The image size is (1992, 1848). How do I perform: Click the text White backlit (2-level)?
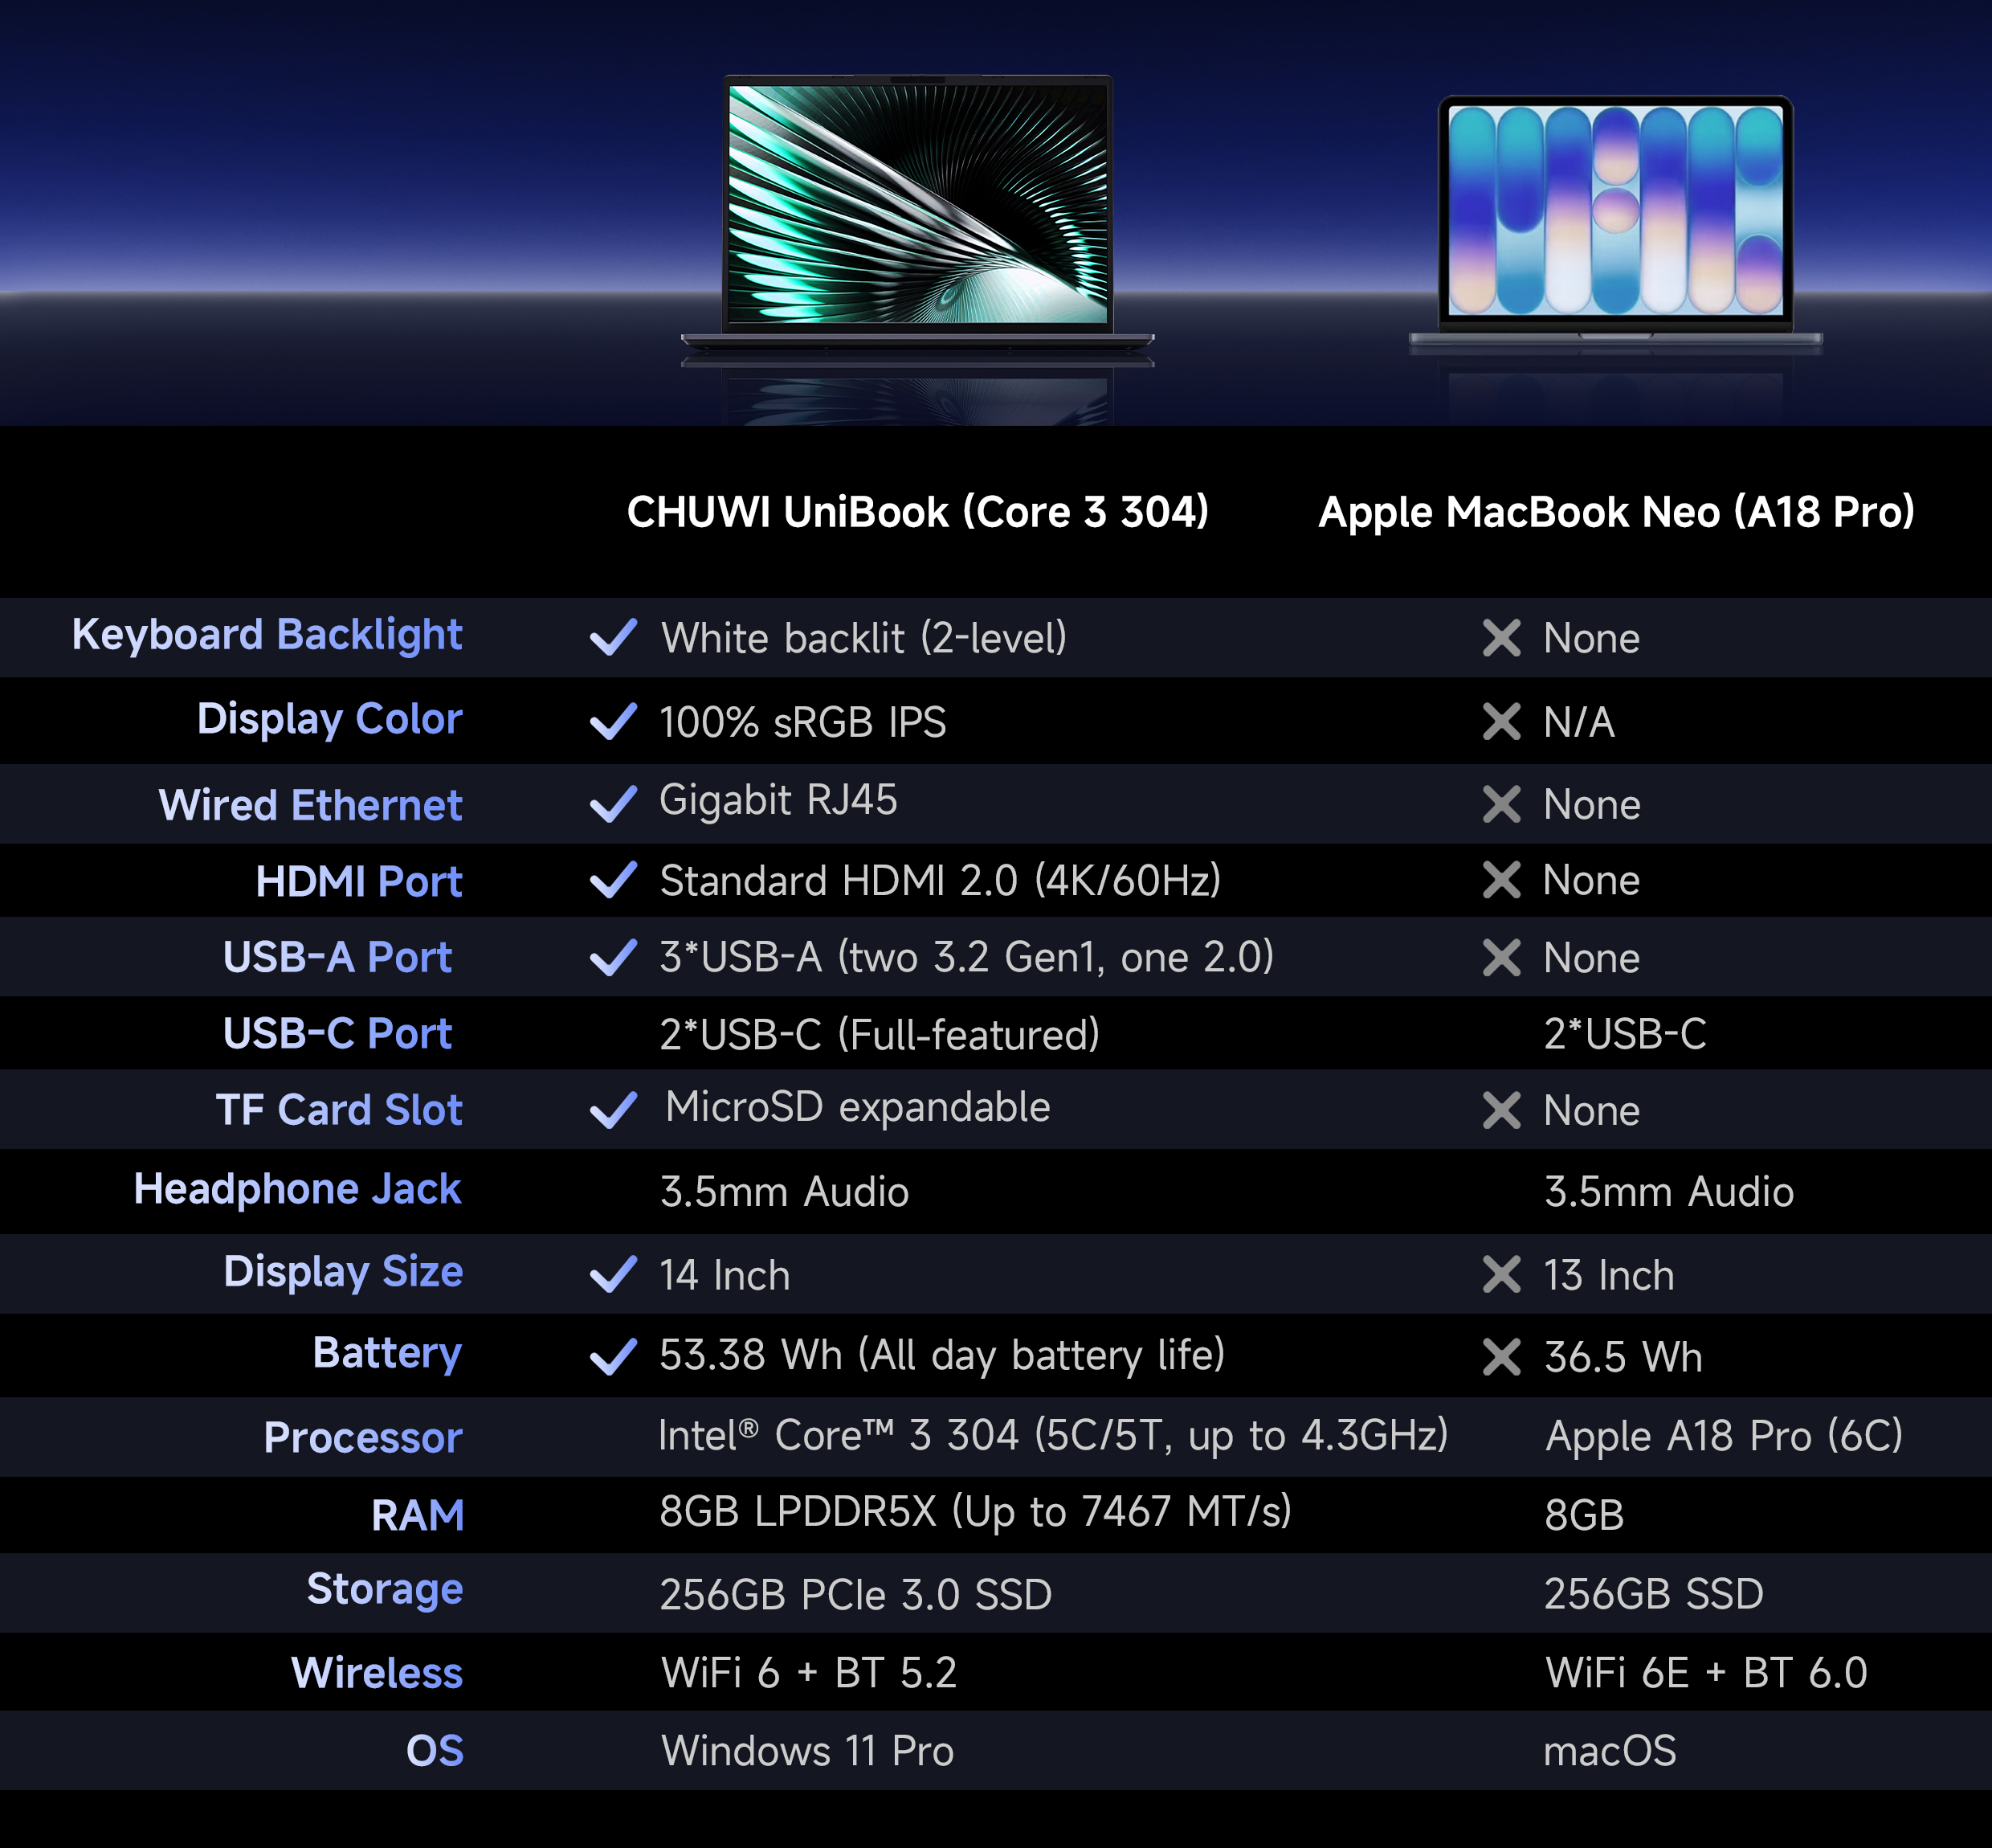[863, 638]
